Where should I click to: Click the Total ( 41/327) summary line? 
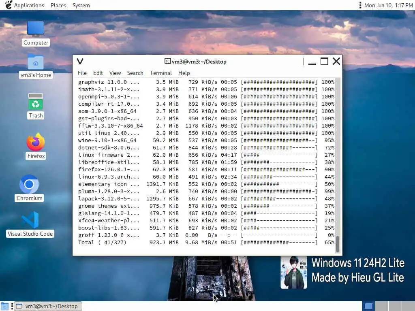(206, 243)
